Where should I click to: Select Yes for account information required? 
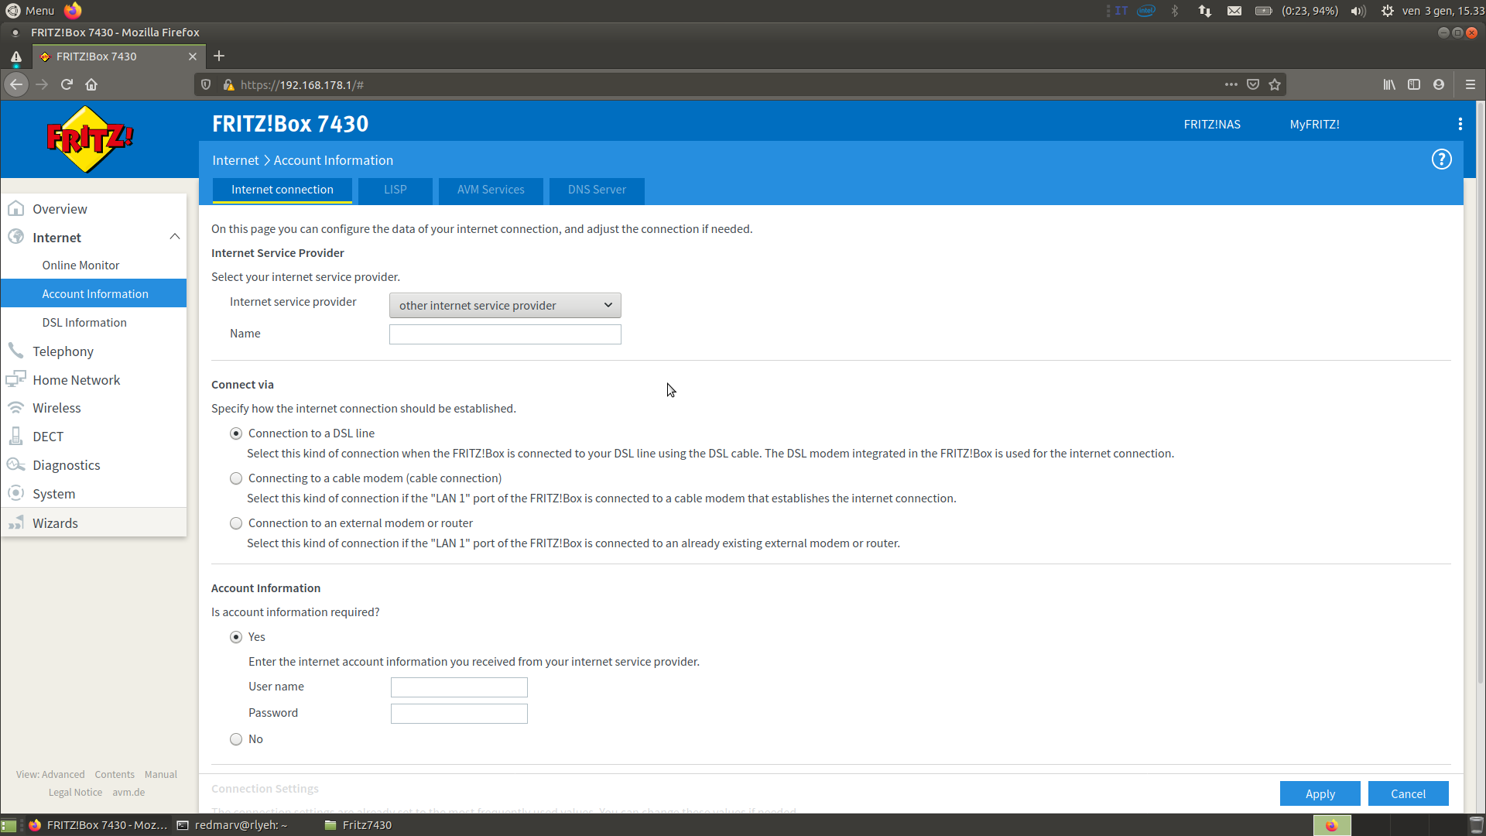pyautogui.click(x=236, y=637)
